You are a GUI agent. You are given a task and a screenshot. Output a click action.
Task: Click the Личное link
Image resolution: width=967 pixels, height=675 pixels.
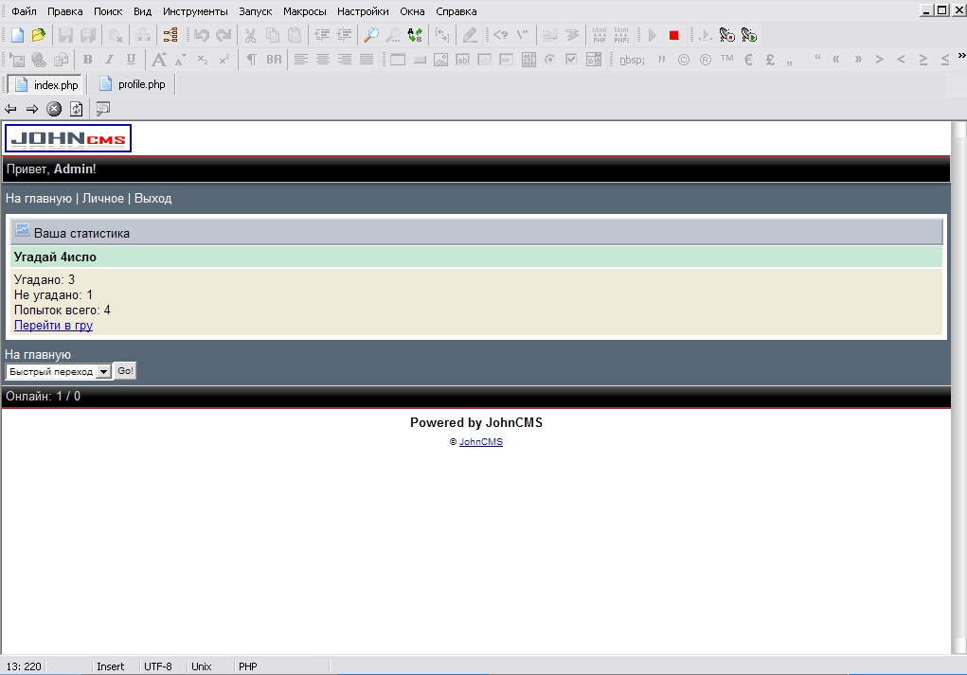pyautogui.click(x=103, y=199)
